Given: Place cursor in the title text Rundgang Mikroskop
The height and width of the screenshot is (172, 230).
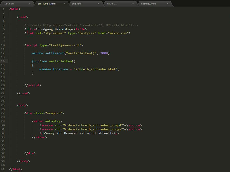Looking at the screenshot, I should coord(54,29).
